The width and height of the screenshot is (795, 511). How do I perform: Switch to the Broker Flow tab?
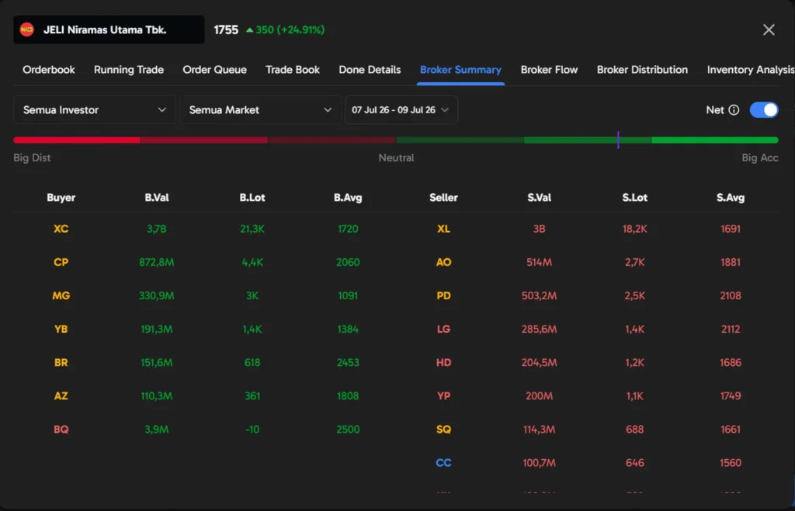point(549,70)
